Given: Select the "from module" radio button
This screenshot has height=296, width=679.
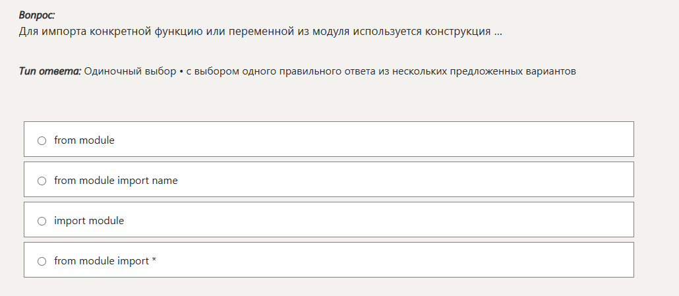Looking at the screenshot, I should 42,140.
